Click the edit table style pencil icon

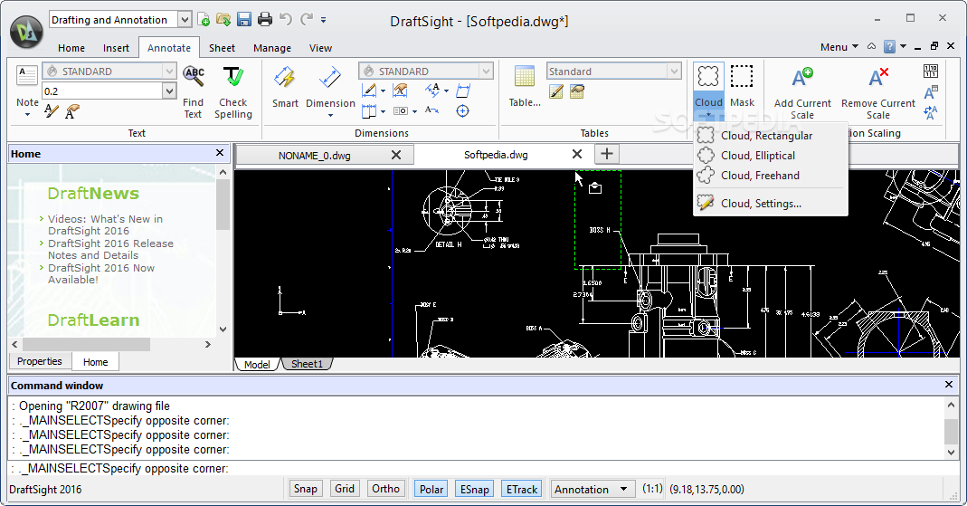(x=556, y=92)
